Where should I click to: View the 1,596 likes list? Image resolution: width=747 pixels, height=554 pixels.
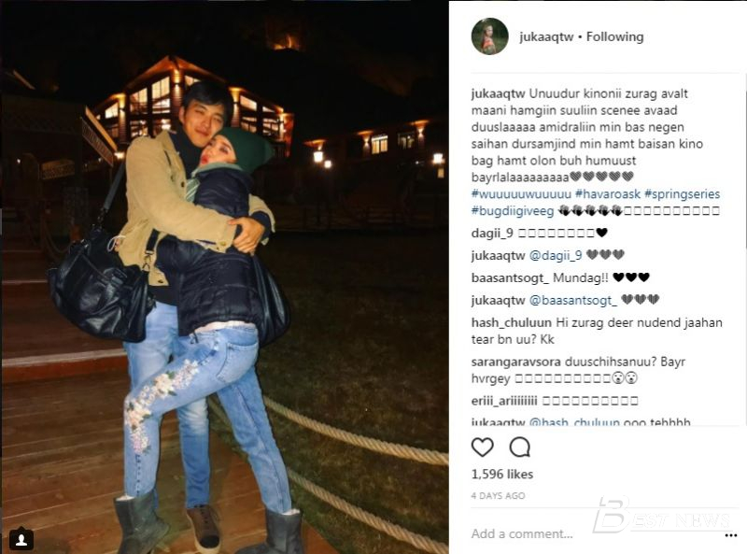click(502, 474)
